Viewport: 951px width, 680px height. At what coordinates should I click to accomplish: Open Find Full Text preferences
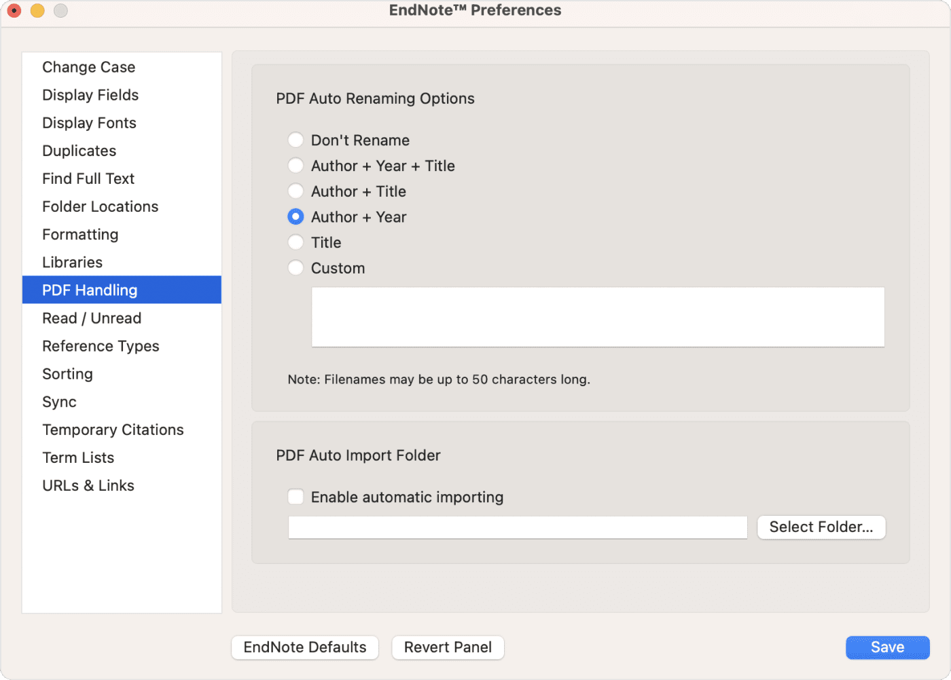click(x=88, y=178)
